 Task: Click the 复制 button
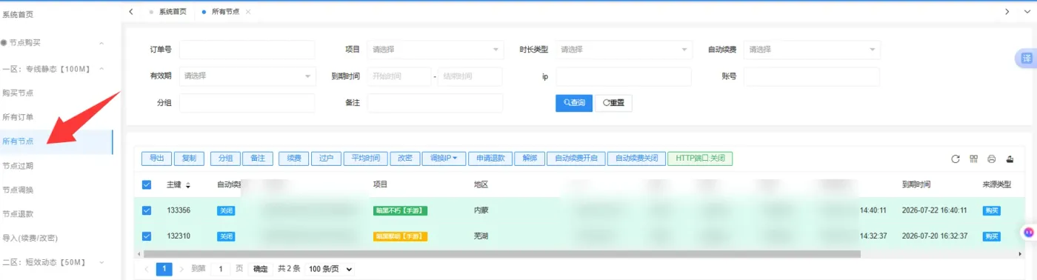(x=189, y=158)
